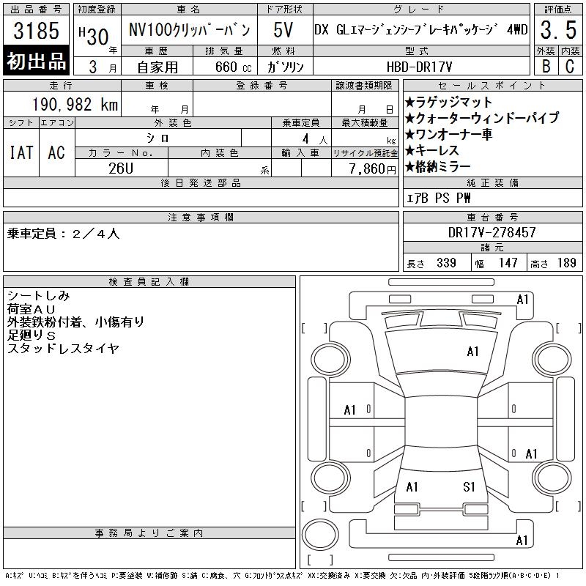586x586 pixels.
Task: Click the spare tire circle below the diagram
Action: click(320, 534)
